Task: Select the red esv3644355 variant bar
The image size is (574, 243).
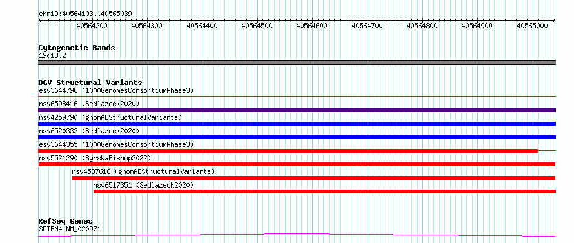Action: 288,151
